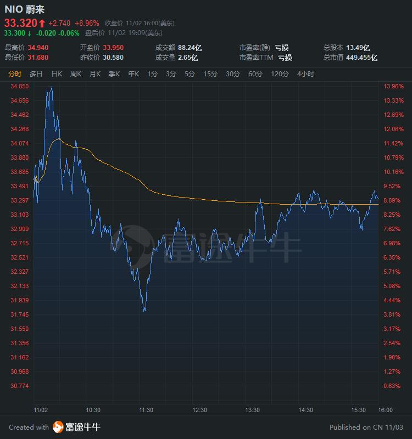Viewport: 412px width, 439px height.
Task: Click the 10:30 time axis marker
Action: point(93,410)
